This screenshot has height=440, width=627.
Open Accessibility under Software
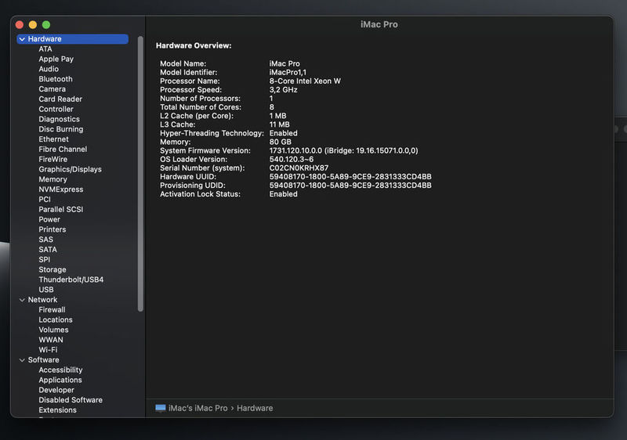click(x=60, y=370)
